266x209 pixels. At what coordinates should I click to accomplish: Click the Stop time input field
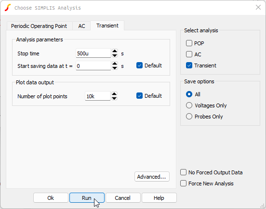(93, 53)
